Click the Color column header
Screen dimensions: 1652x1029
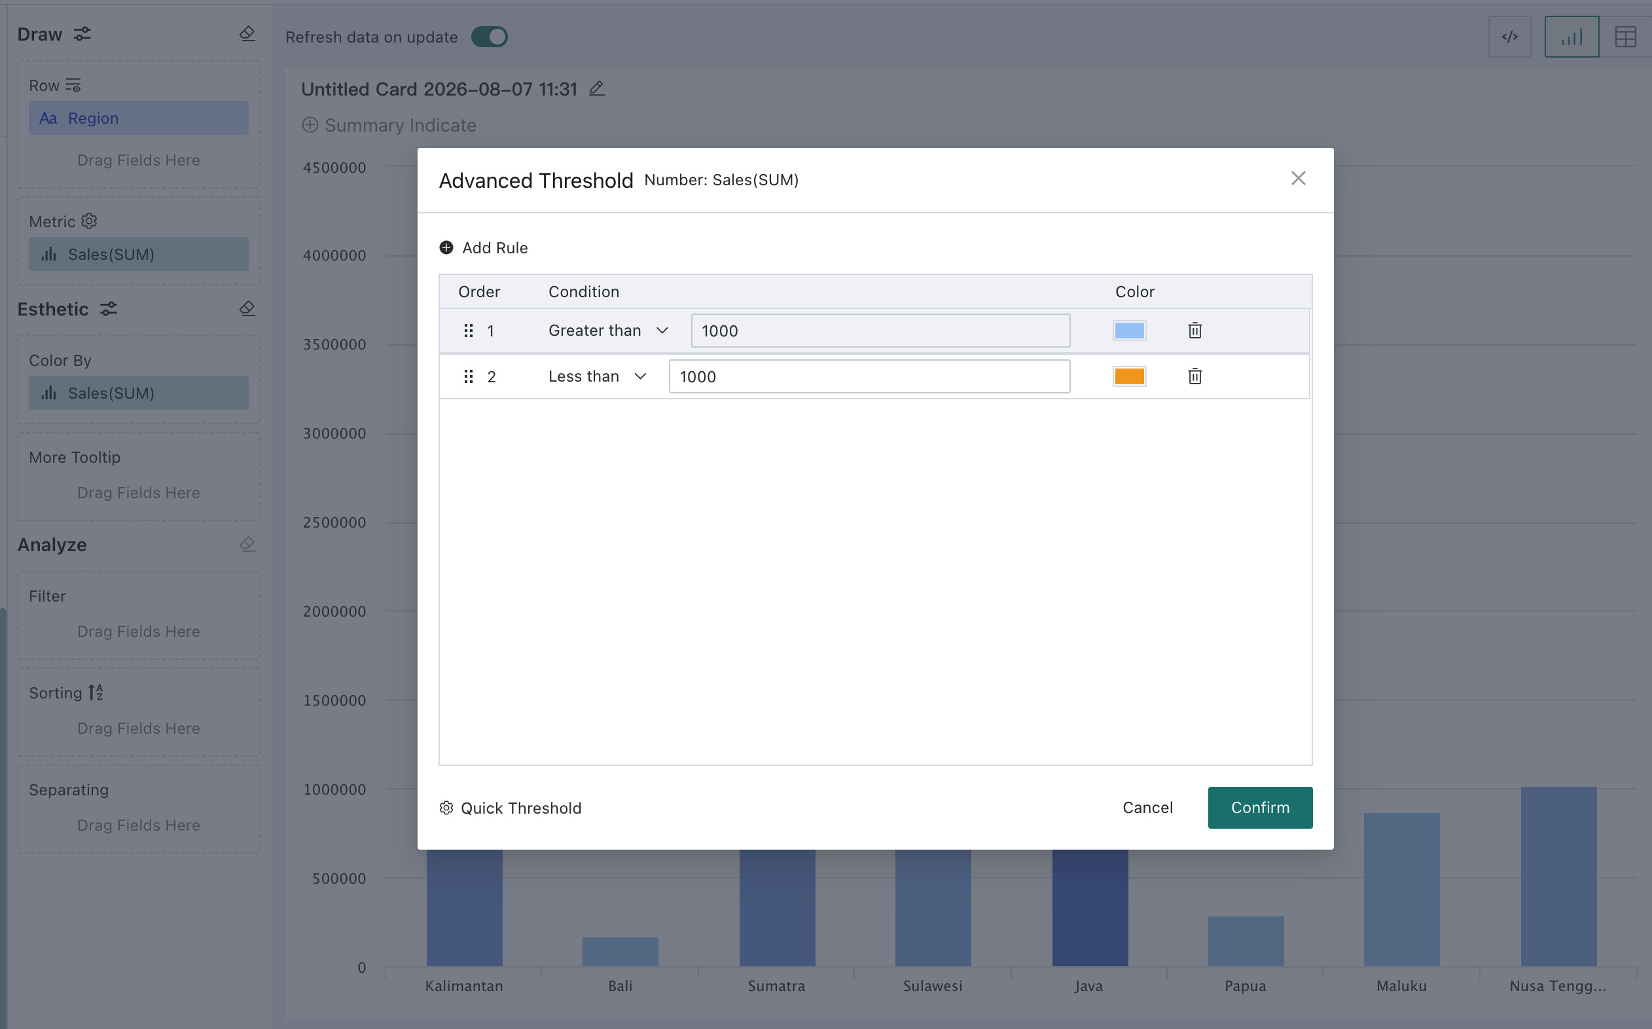(x=1134, y=292)
